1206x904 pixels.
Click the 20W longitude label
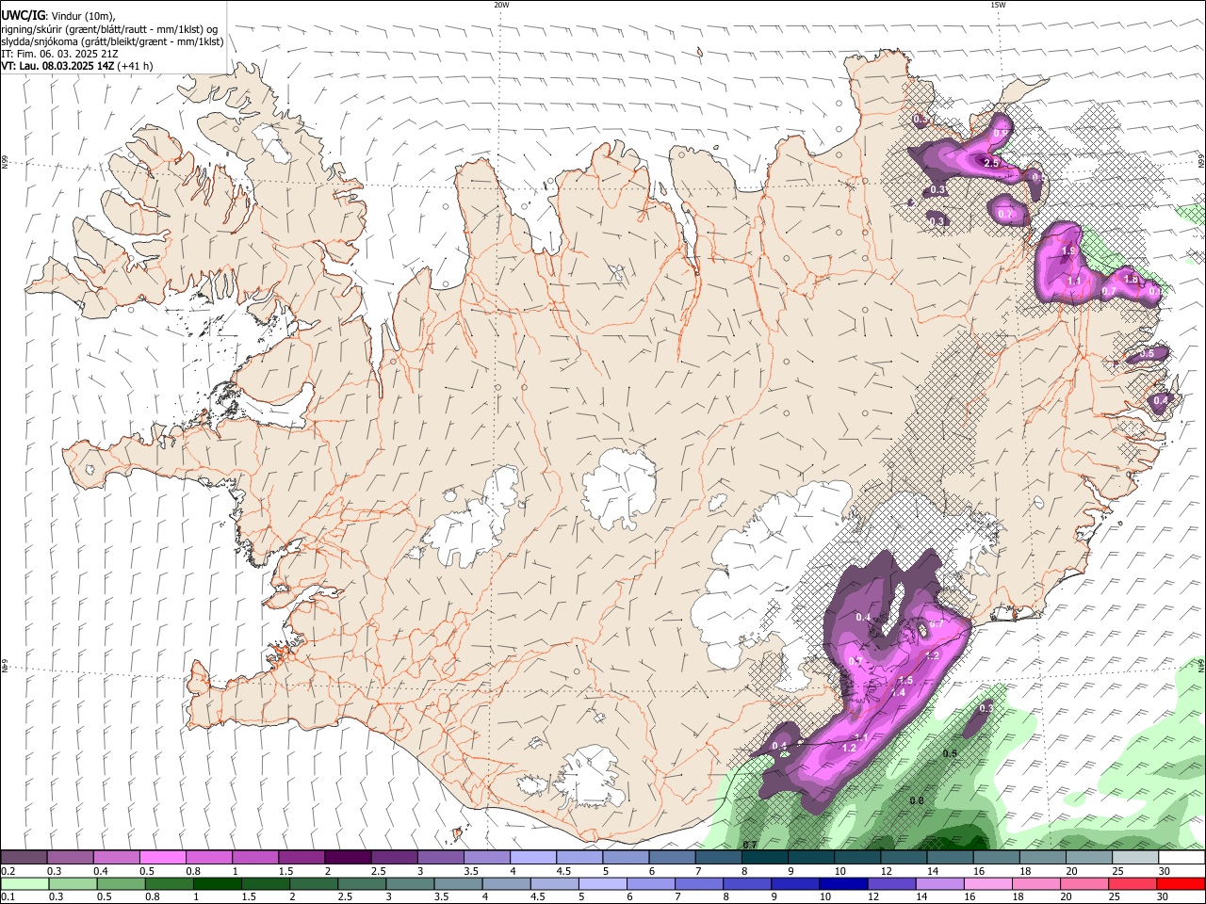(501, 5)
